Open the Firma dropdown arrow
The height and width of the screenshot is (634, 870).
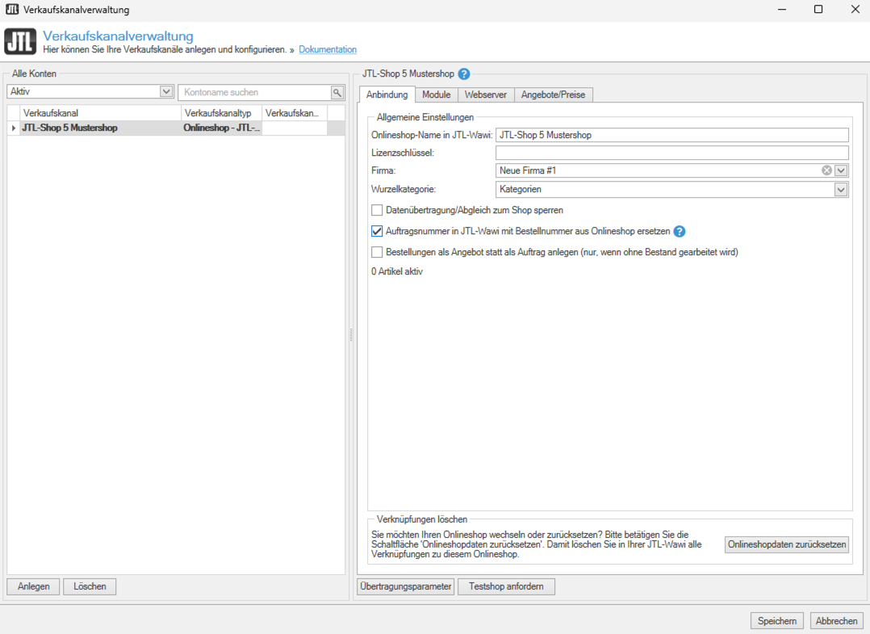[x=841, y=170]
